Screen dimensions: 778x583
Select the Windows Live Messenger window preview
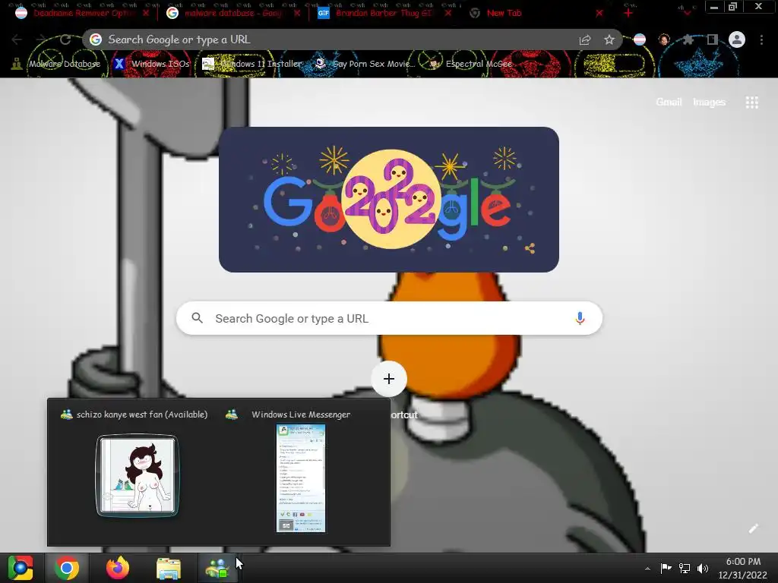(x=301, y=478)
